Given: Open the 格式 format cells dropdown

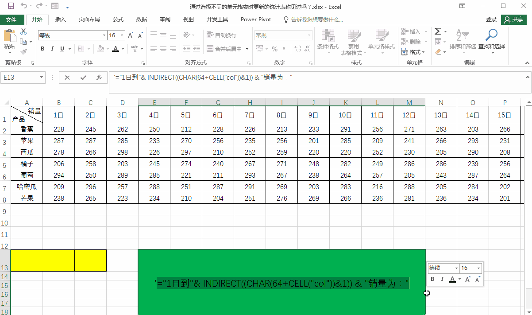Looking at the screenshot, I should [413, 52].
